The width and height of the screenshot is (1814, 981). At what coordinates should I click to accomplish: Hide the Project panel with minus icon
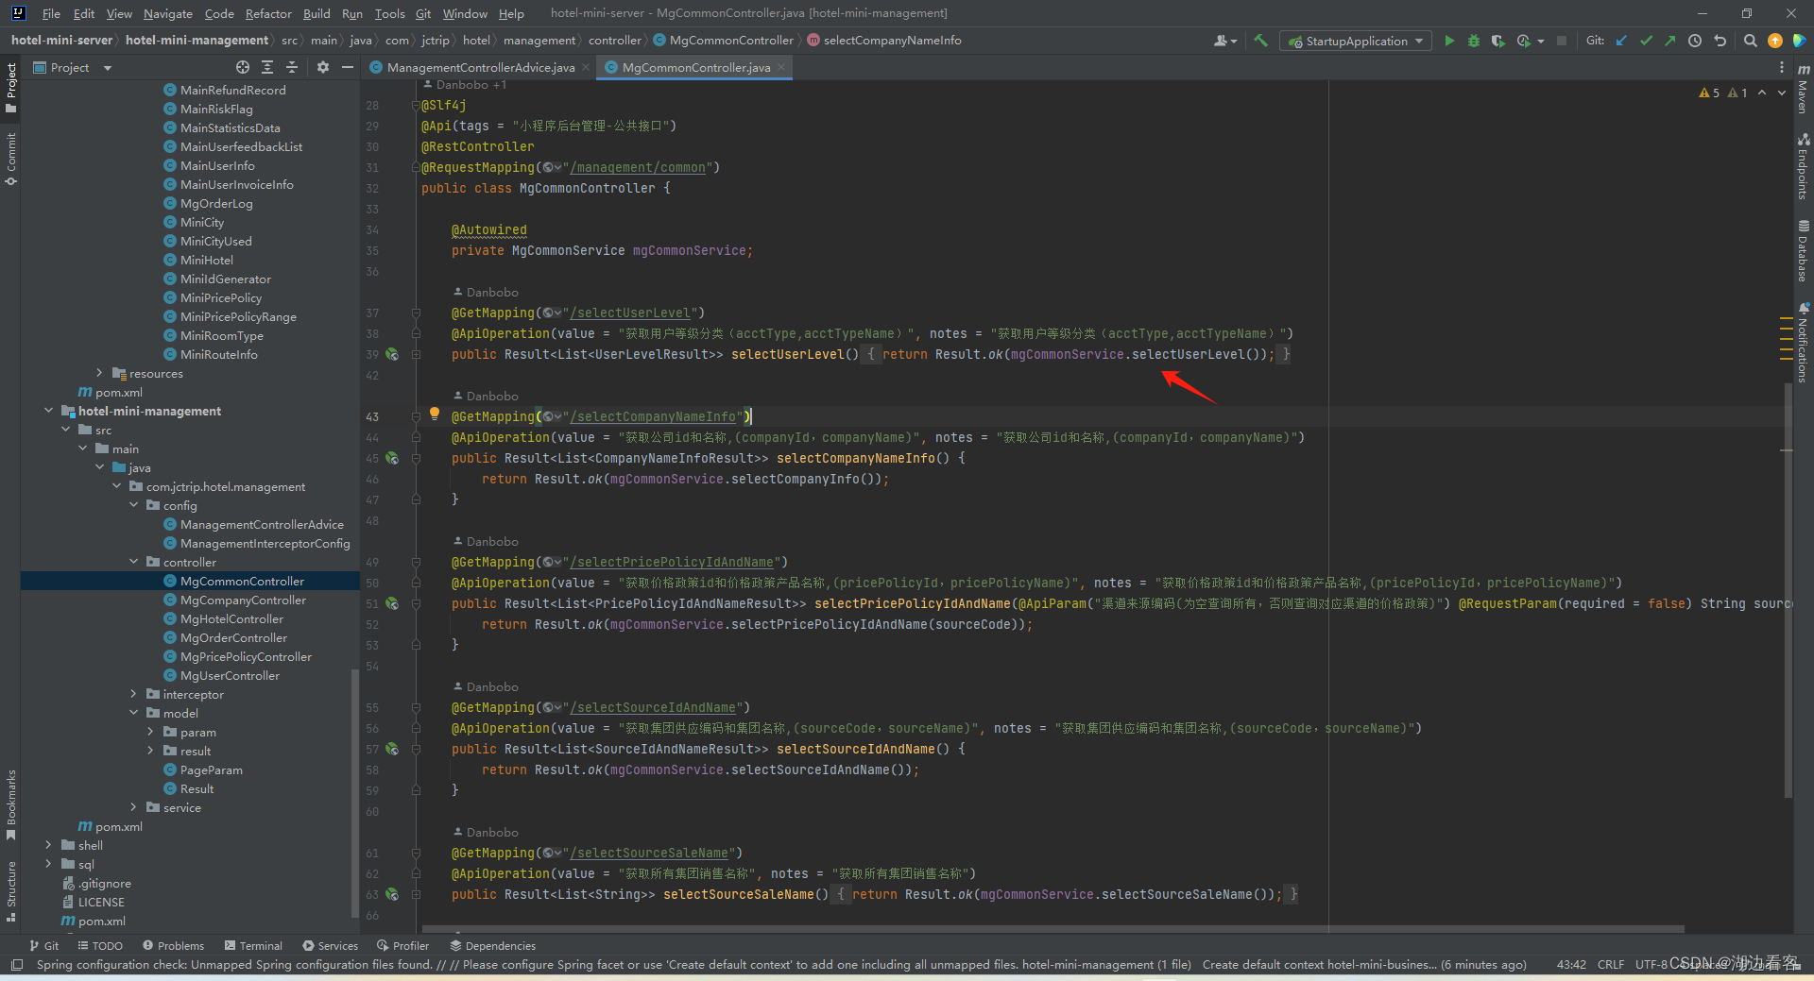click(348, 67)
